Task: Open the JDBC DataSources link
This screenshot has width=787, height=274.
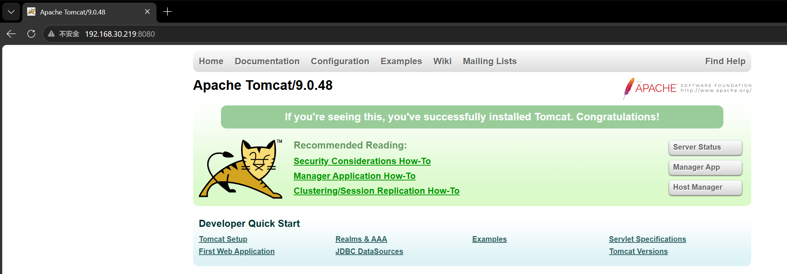Action: click(369, 251)
